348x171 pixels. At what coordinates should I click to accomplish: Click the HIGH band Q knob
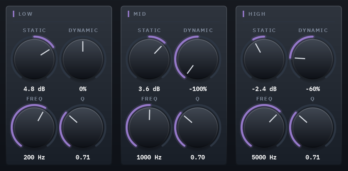click(x=313, y=128)
